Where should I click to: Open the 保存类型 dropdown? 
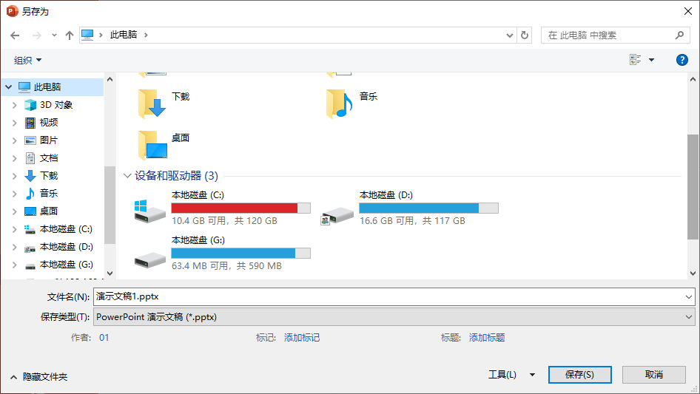tap(393, 317)
